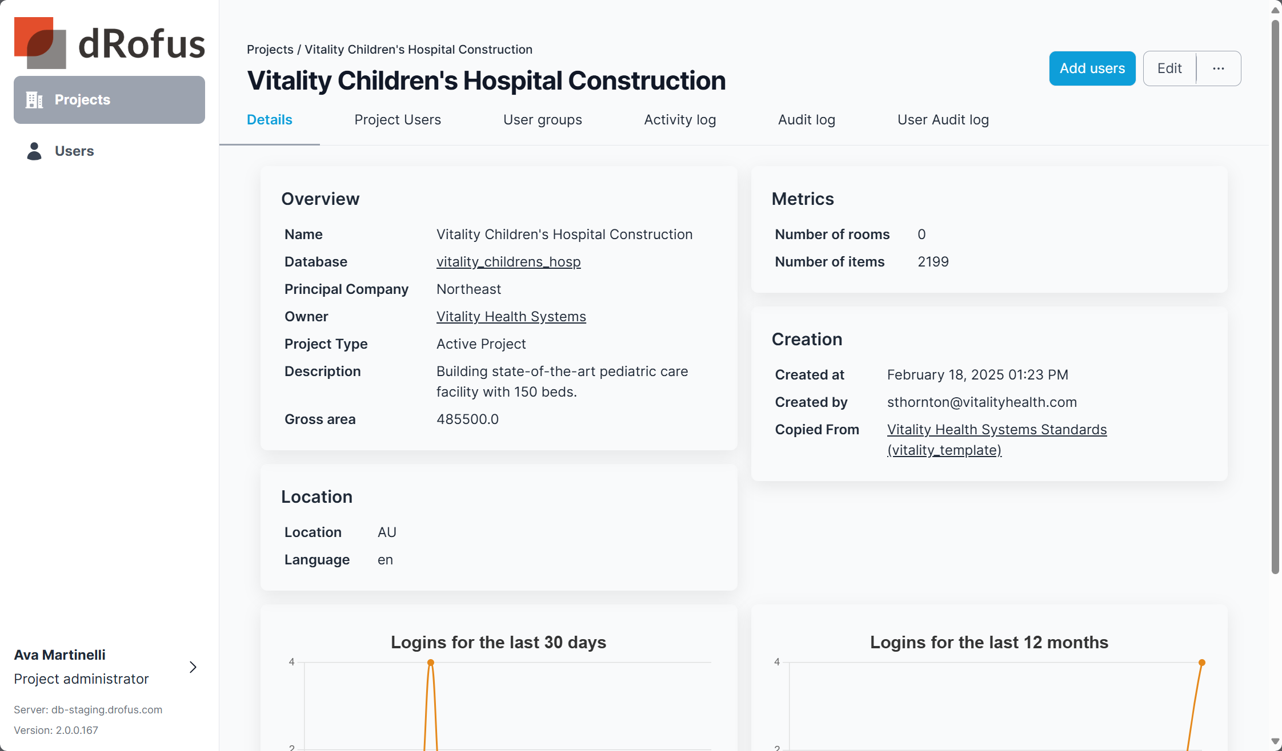Go to the Activity log tab

[x=680, y=120]
